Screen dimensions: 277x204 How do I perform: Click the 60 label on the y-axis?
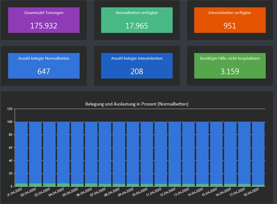tap(11, 147)
